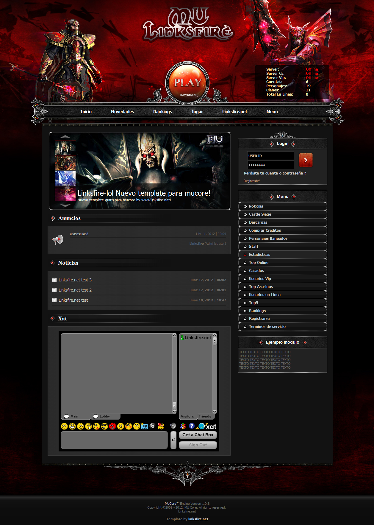Open the more smilies icon with star
This screenshot has height=525, width=374.
(x=161, y=426)
